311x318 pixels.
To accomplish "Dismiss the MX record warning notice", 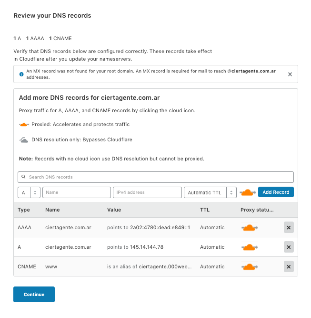I will tap(290, 74).
